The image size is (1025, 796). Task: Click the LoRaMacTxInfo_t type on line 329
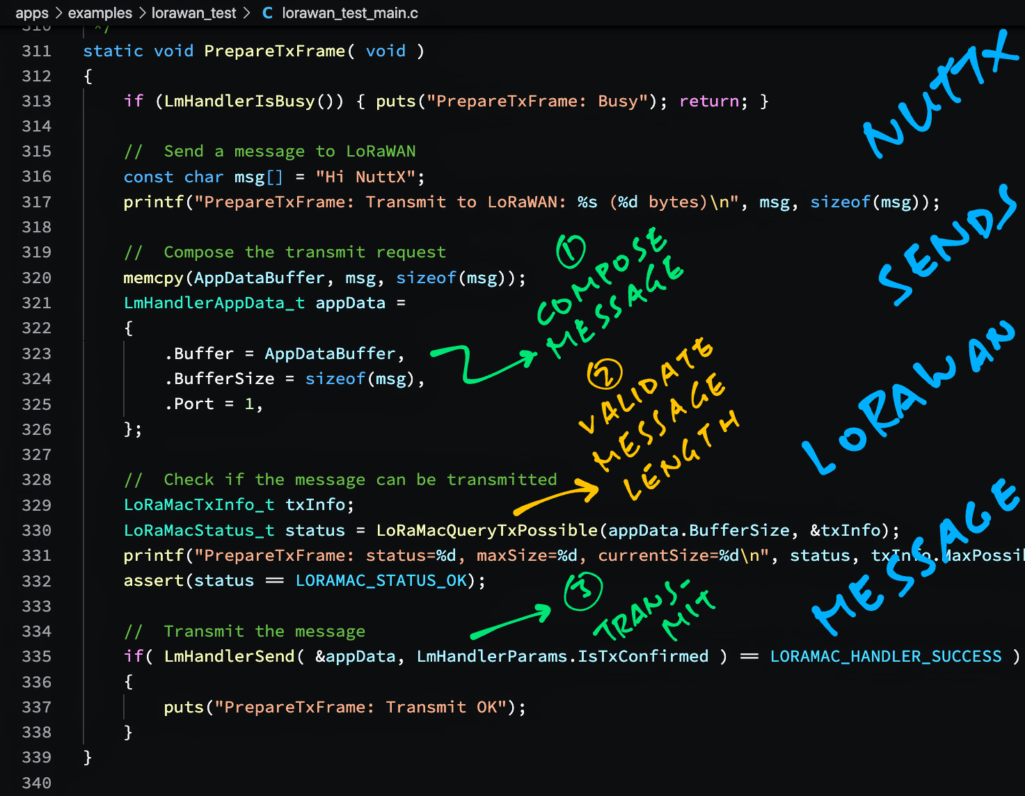tap(199, 505)
